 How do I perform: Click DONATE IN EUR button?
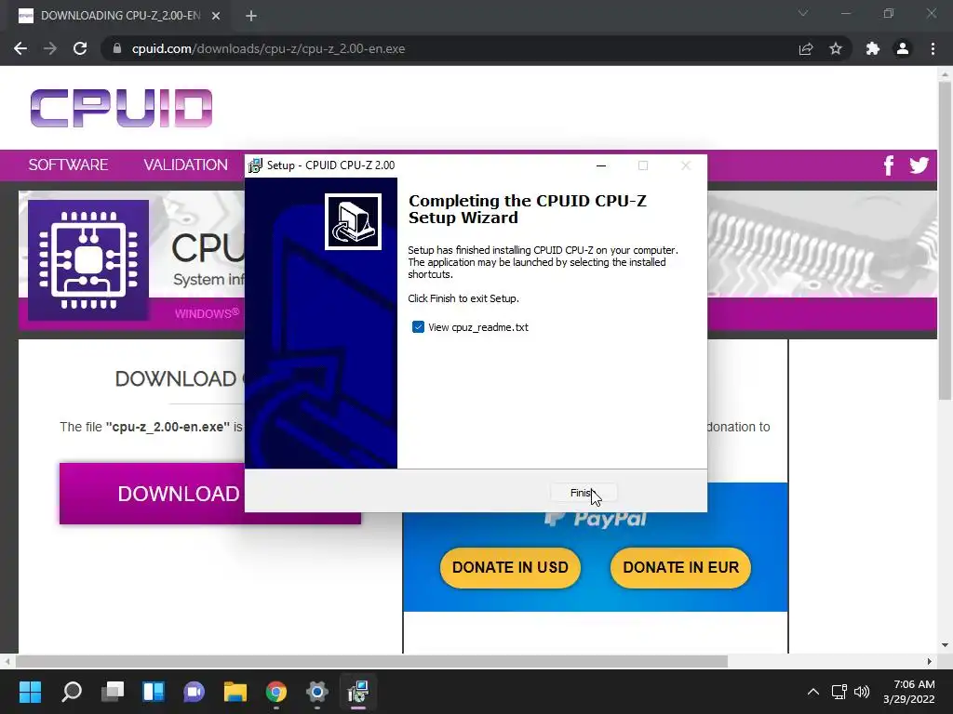pyautogui.click(x=680, y=568)
